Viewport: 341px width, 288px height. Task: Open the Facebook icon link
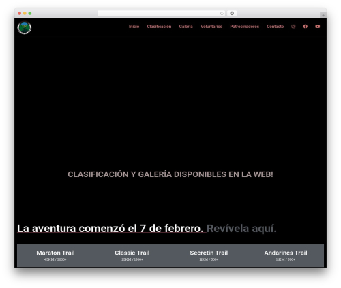(x=306, y=27)
